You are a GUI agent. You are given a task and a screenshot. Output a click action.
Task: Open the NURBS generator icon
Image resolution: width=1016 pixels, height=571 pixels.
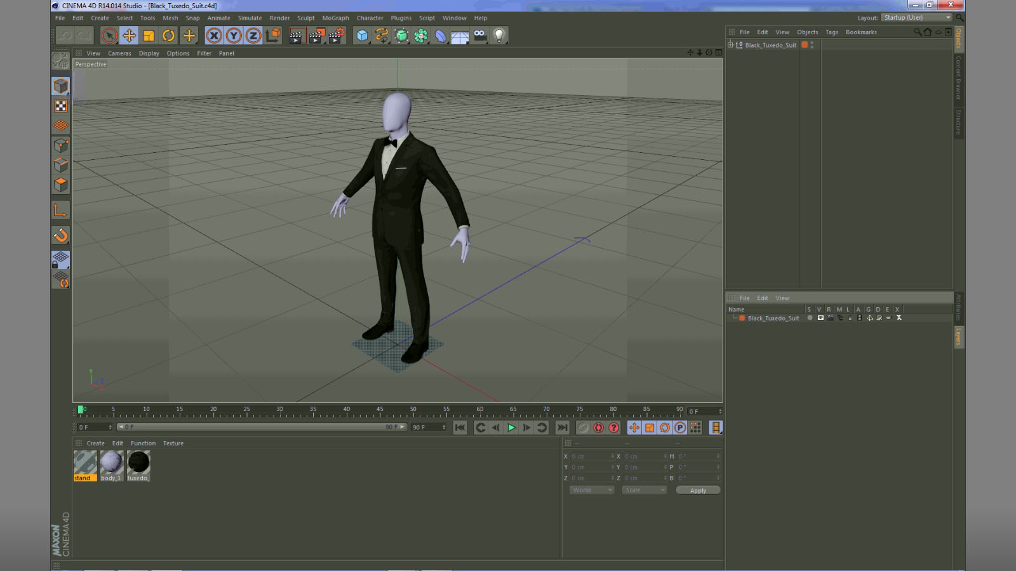[x=401, y=36]
